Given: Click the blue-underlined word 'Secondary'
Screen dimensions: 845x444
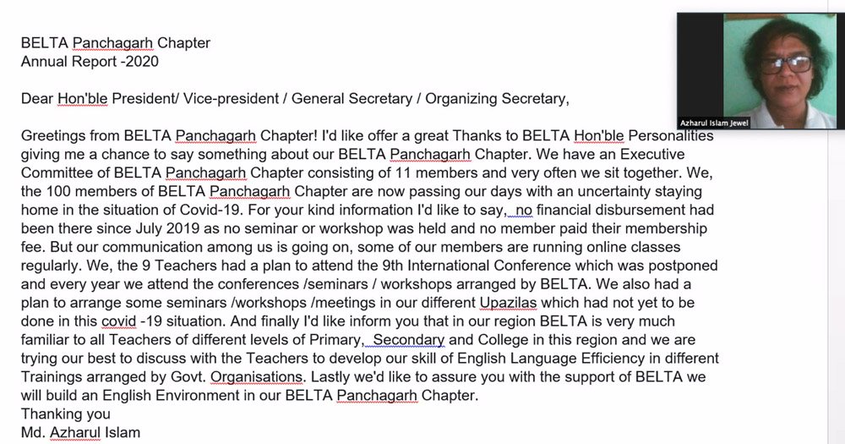Looking at the screenshot, I should point(408,340).
